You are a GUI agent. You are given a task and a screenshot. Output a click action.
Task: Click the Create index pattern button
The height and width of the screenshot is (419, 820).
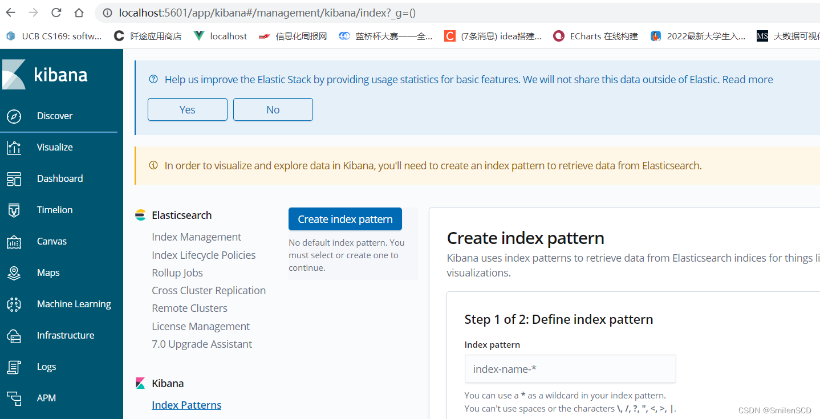click(x=345, y=219)
